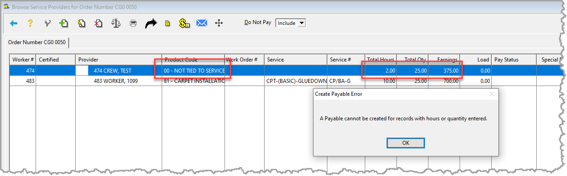Image resolution: width=567 pixels, height=176 pixels.
Task: Click the blue back arrow icon
Action: click(x=13, y=23)
